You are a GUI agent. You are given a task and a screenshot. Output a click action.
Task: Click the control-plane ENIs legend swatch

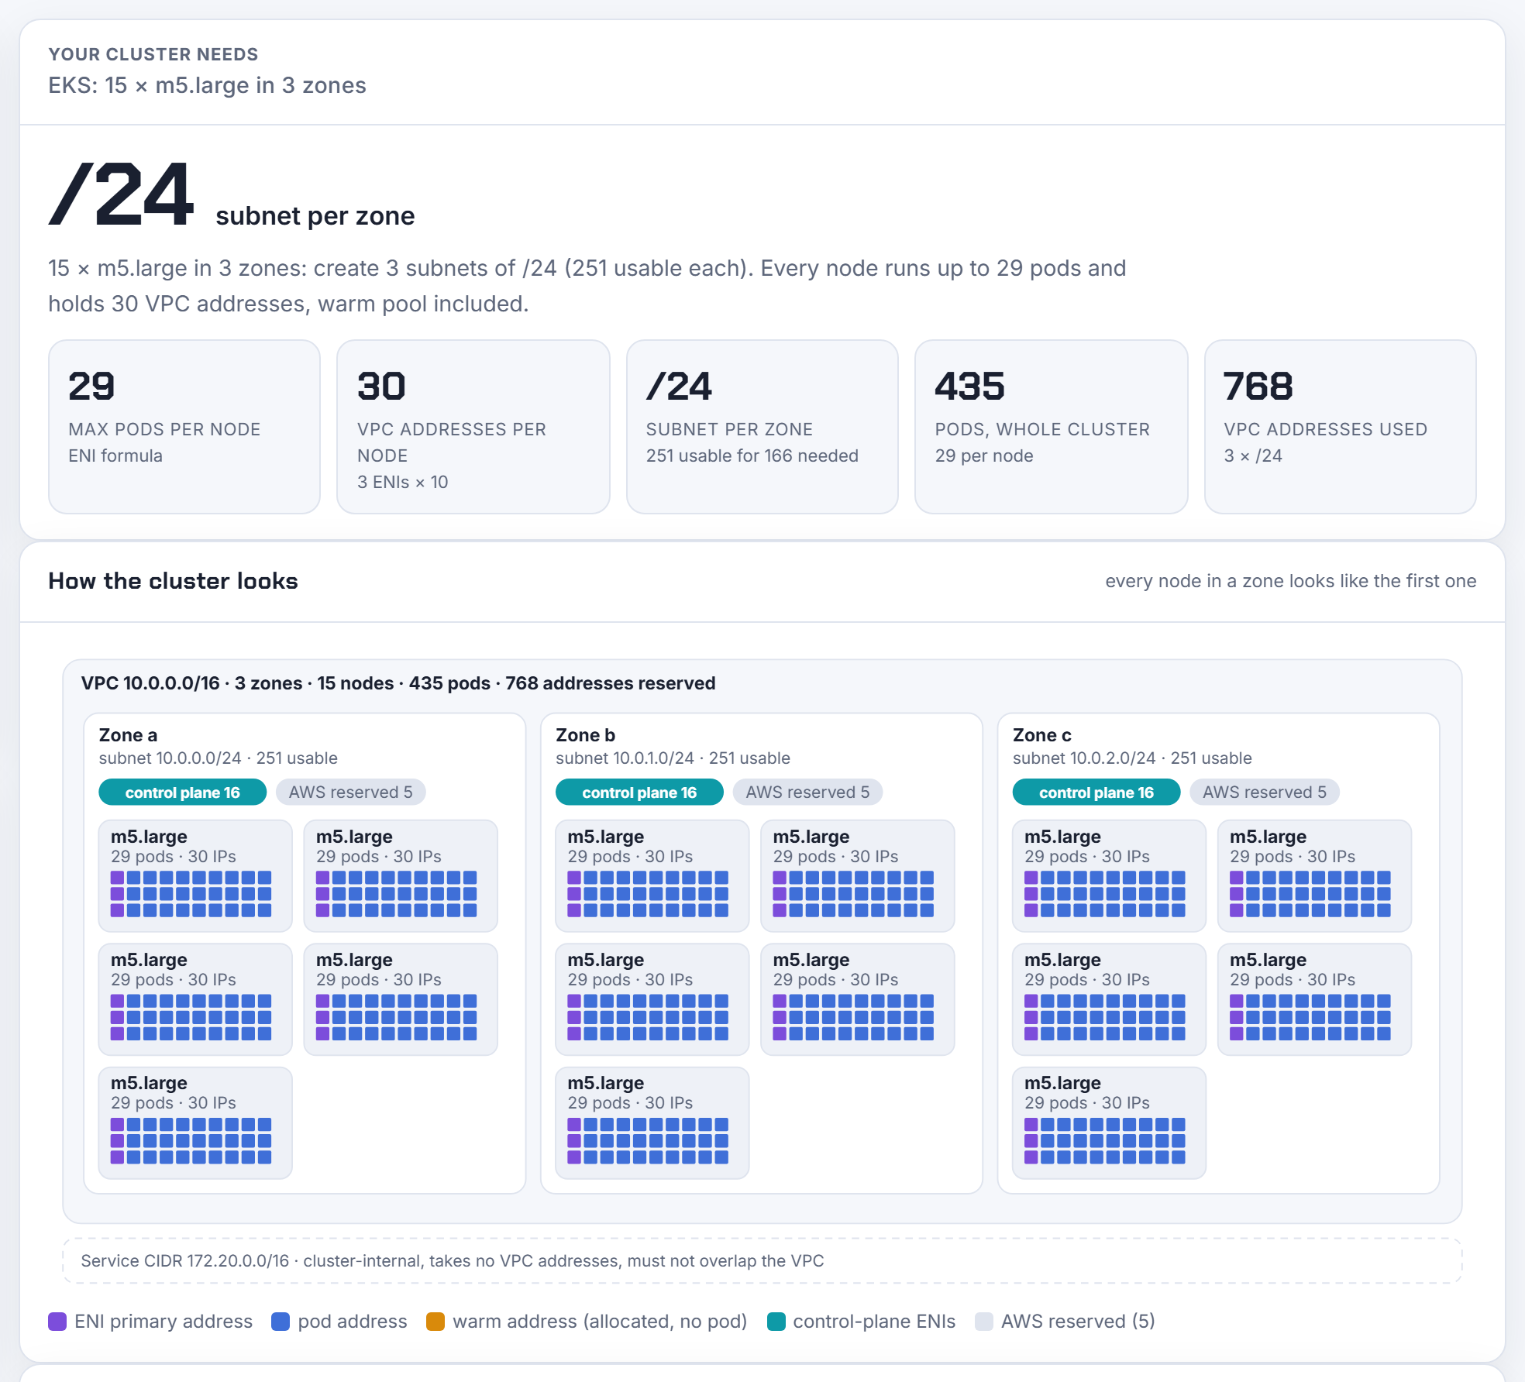click(x=776, y=1322)
